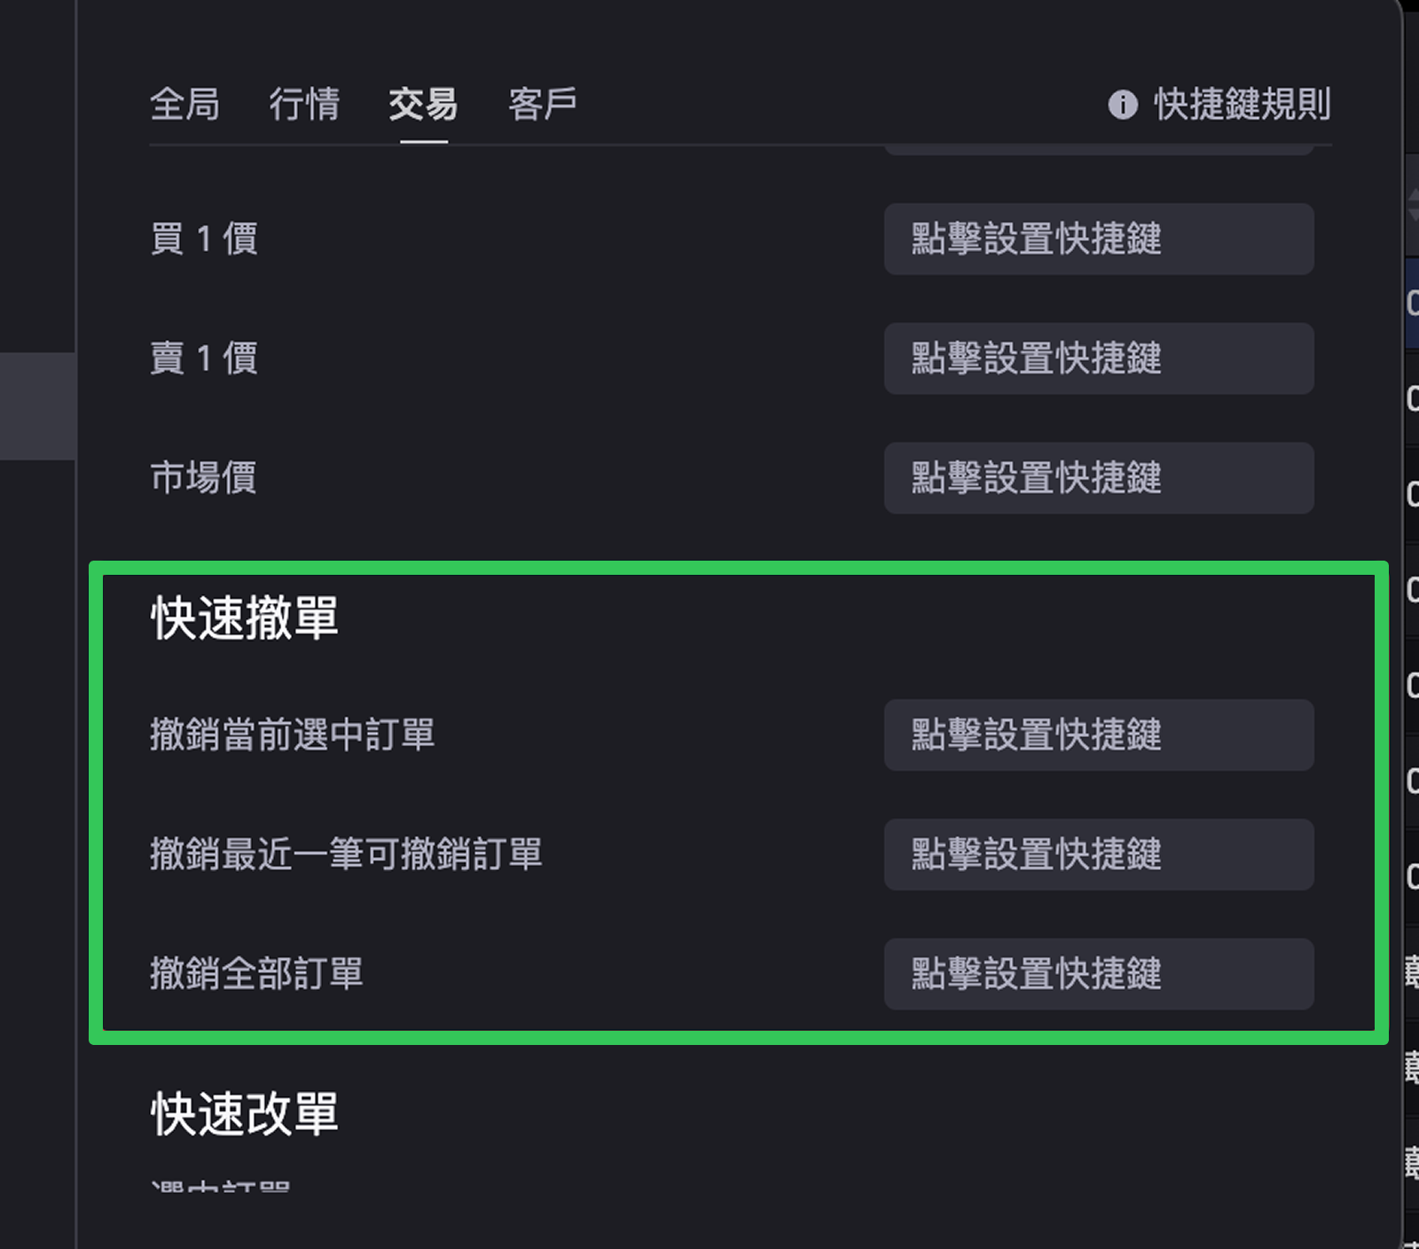Click the 快速撤單 section heading

[245, 618]
